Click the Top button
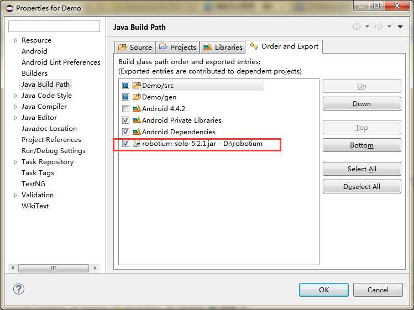The width and height of the screenshot is (414, 310). 361,128
